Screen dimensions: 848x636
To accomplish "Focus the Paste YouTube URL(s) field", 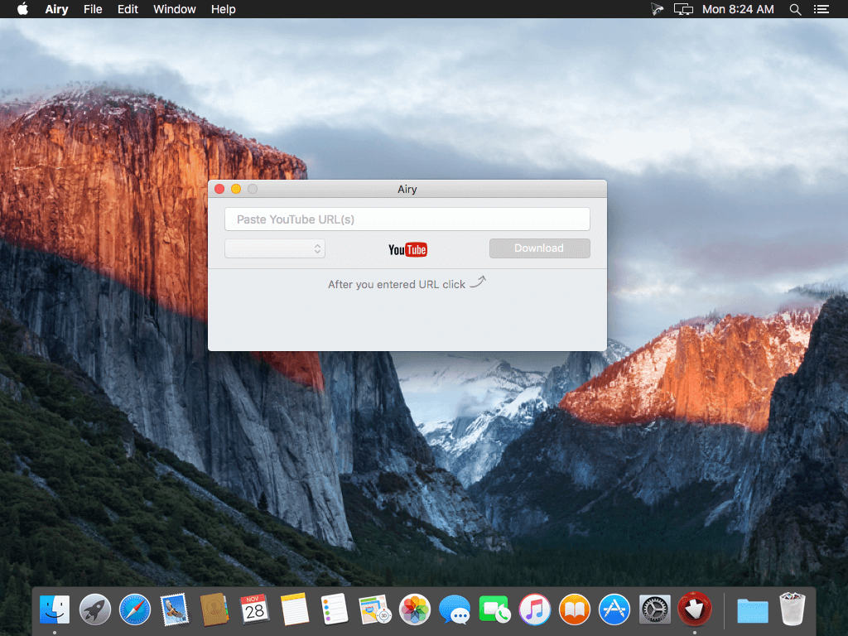I will point(407,219).
